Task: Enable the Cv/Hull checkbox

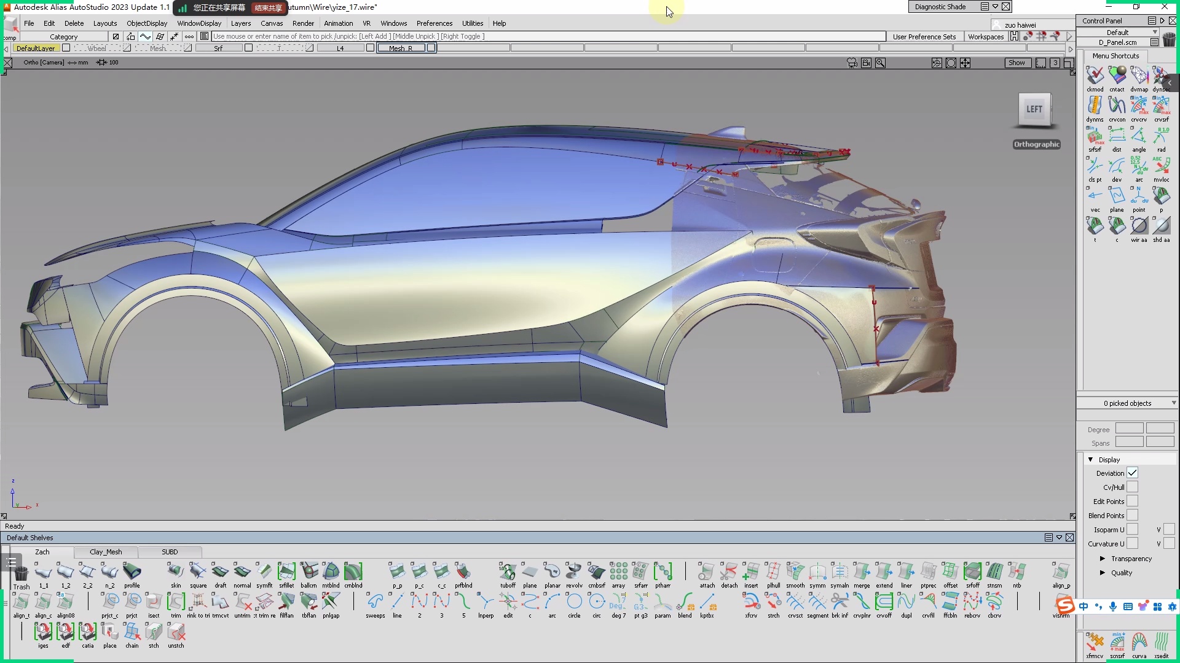Action: pos(1132,487)
